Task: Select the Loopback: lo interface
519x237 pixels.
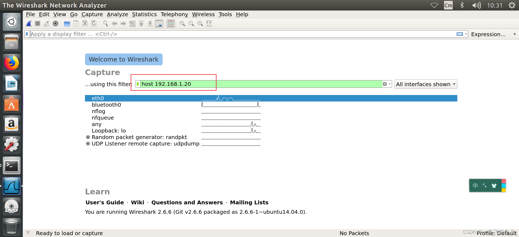Action: pos(271,131)
